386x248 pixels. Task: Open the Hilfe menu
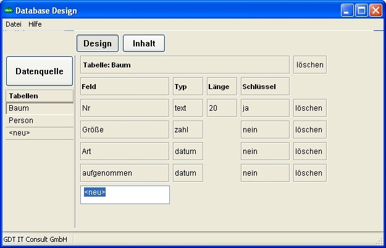click(35, 24)
